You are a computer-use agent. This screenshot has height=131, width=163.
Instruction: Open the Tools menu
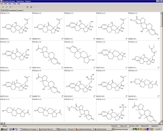click(x=14, y=4)
